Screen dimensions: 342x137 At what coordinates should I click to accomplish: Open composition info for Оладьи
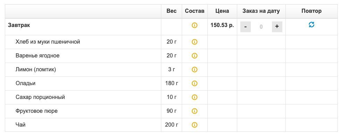click(x=194, y=83)
